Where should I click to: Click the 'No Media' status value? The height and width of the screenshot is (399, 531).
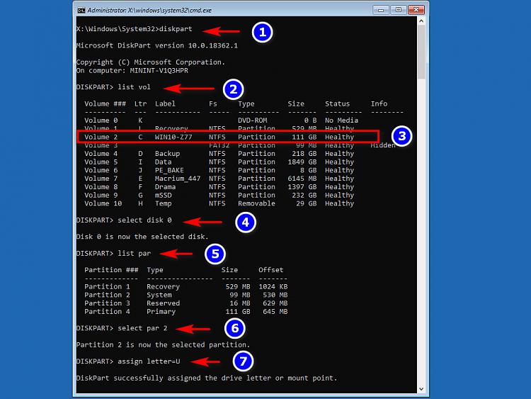(x=341, y=120)
